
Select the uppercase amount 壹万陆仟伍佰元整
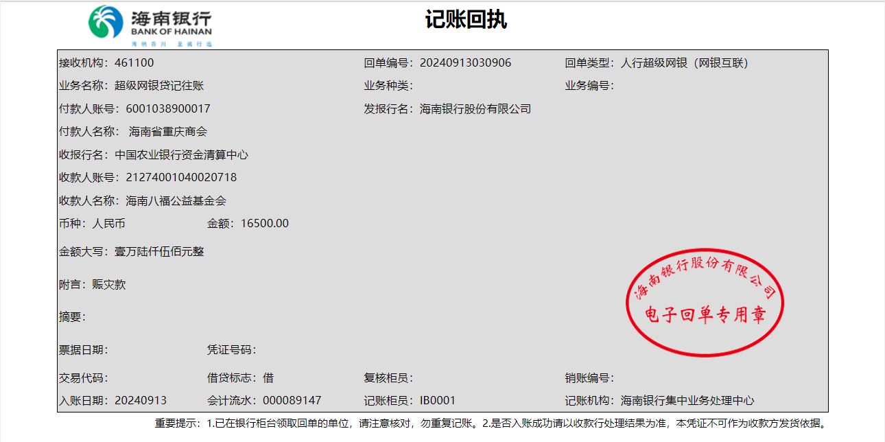159,251
